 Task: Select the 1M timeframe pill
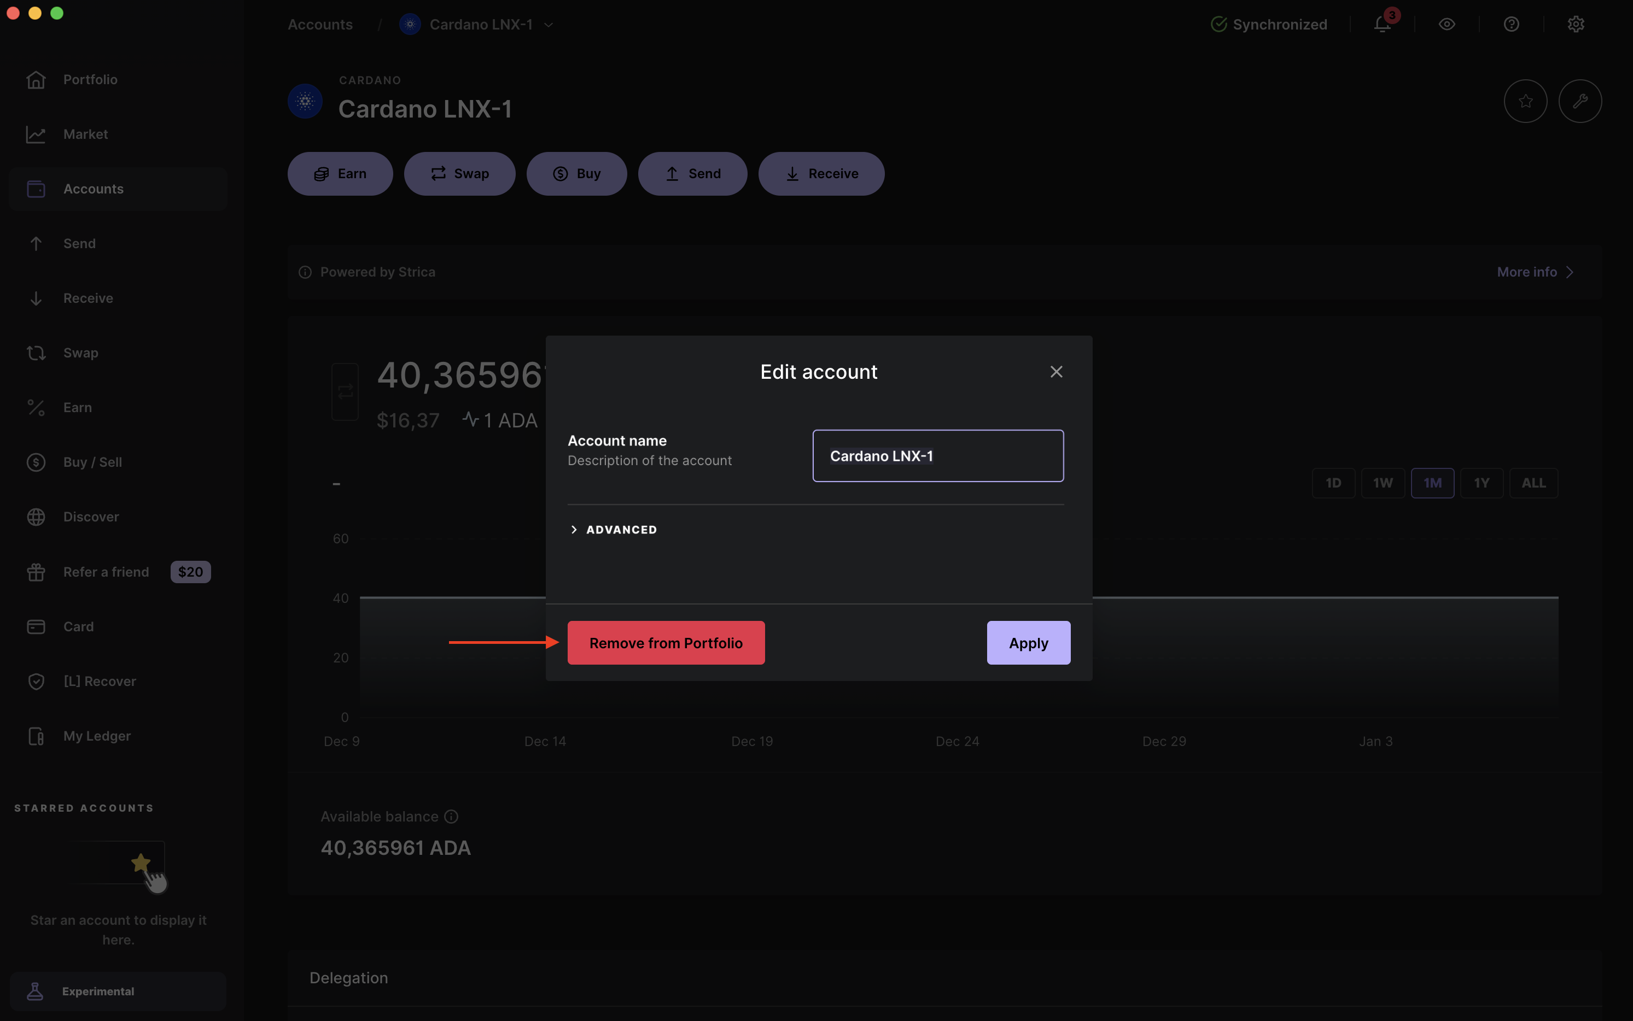[1432, 483]
